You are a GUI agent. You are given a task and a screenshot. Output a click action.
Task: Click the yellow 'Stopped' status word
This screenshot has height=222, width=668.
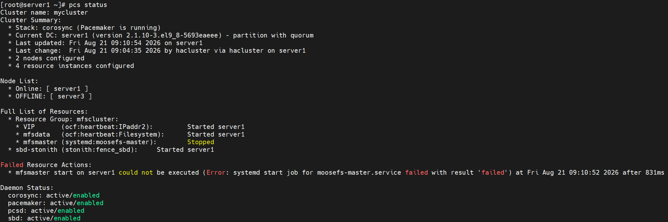(201, 142)
